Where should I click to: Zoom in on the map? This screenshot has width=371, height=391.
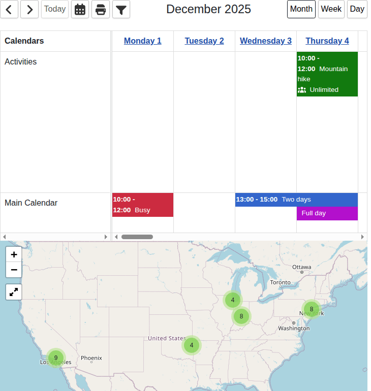click(14, 255)
